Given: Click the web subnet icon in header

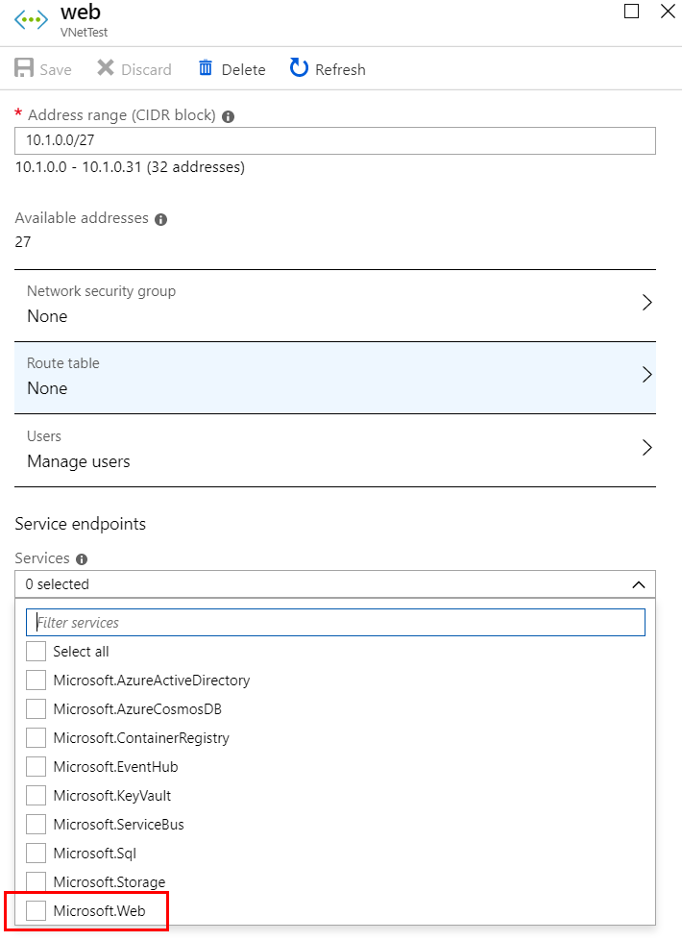Looking at the screenshot, I should pos(31,20).
